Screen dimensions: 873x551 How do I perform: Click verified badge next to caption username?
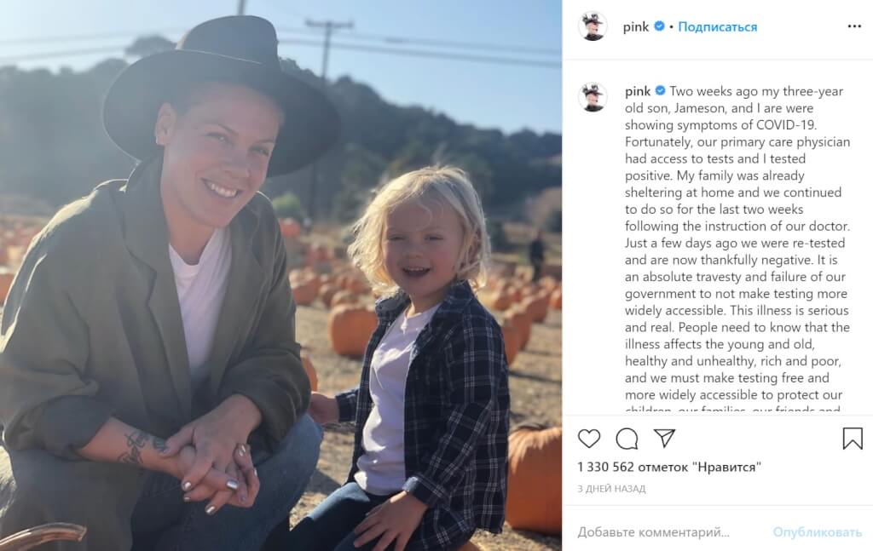661,90
